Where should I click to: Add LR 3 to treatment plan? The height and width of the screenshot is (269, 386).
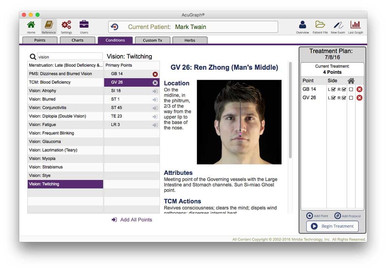[x=155, y=125]
